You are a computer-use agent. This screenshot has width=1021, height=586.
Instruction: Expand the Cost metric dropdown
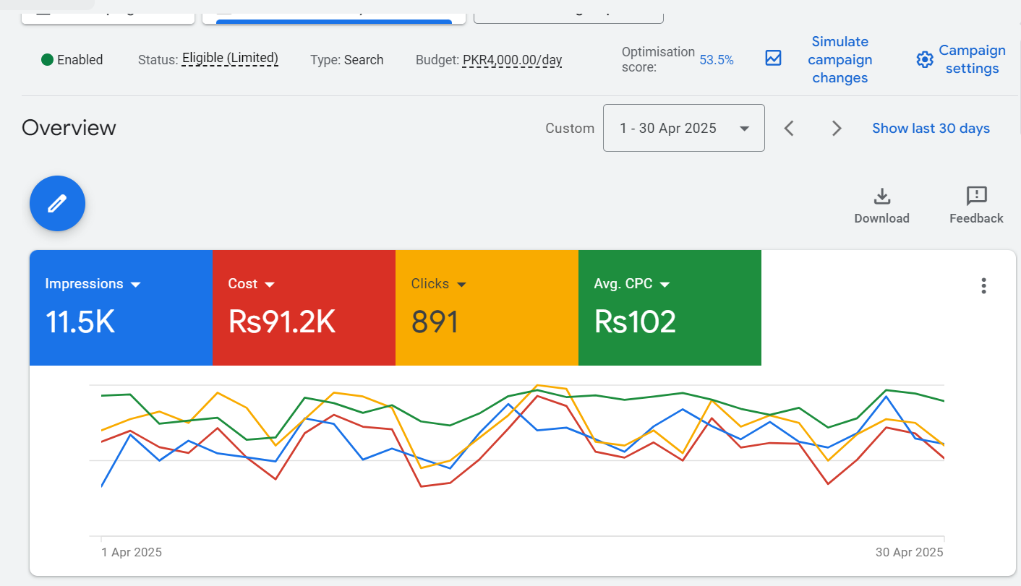270,285
